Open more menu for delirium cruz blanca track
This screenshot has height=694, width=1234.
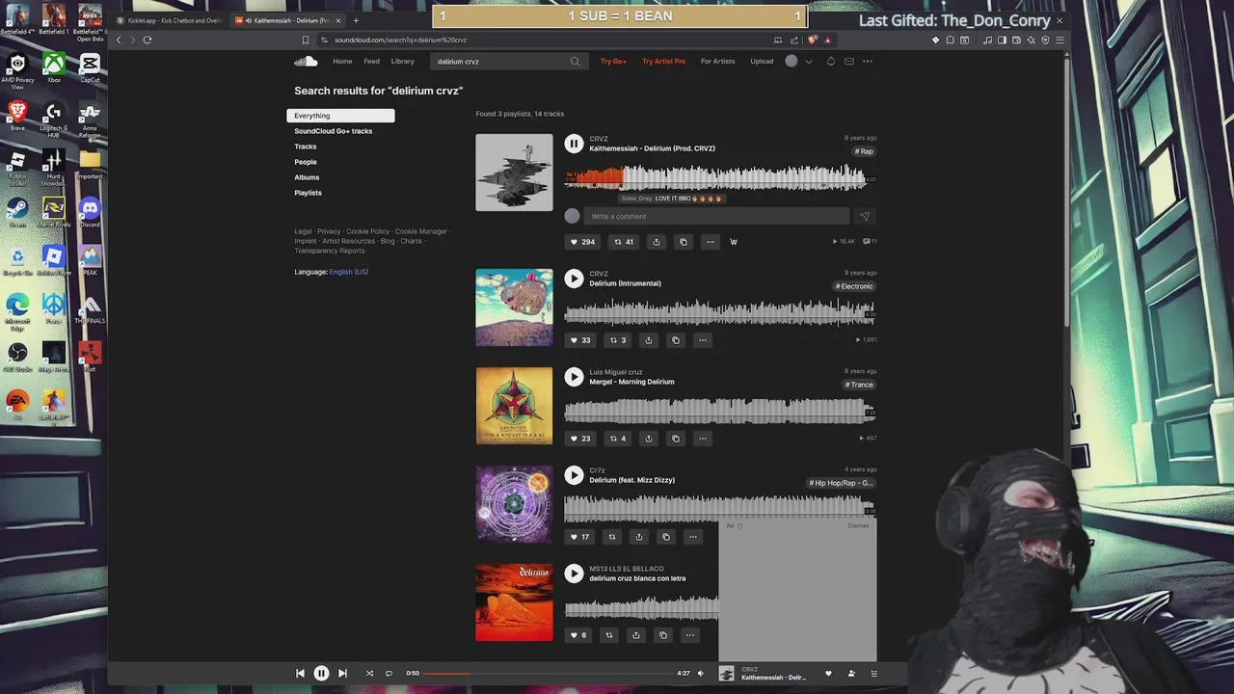(x=689, y=635)
